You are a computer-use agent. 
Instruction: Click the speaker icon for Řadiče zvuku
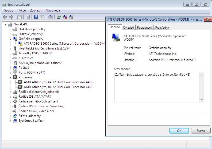(x=15, y=111)
